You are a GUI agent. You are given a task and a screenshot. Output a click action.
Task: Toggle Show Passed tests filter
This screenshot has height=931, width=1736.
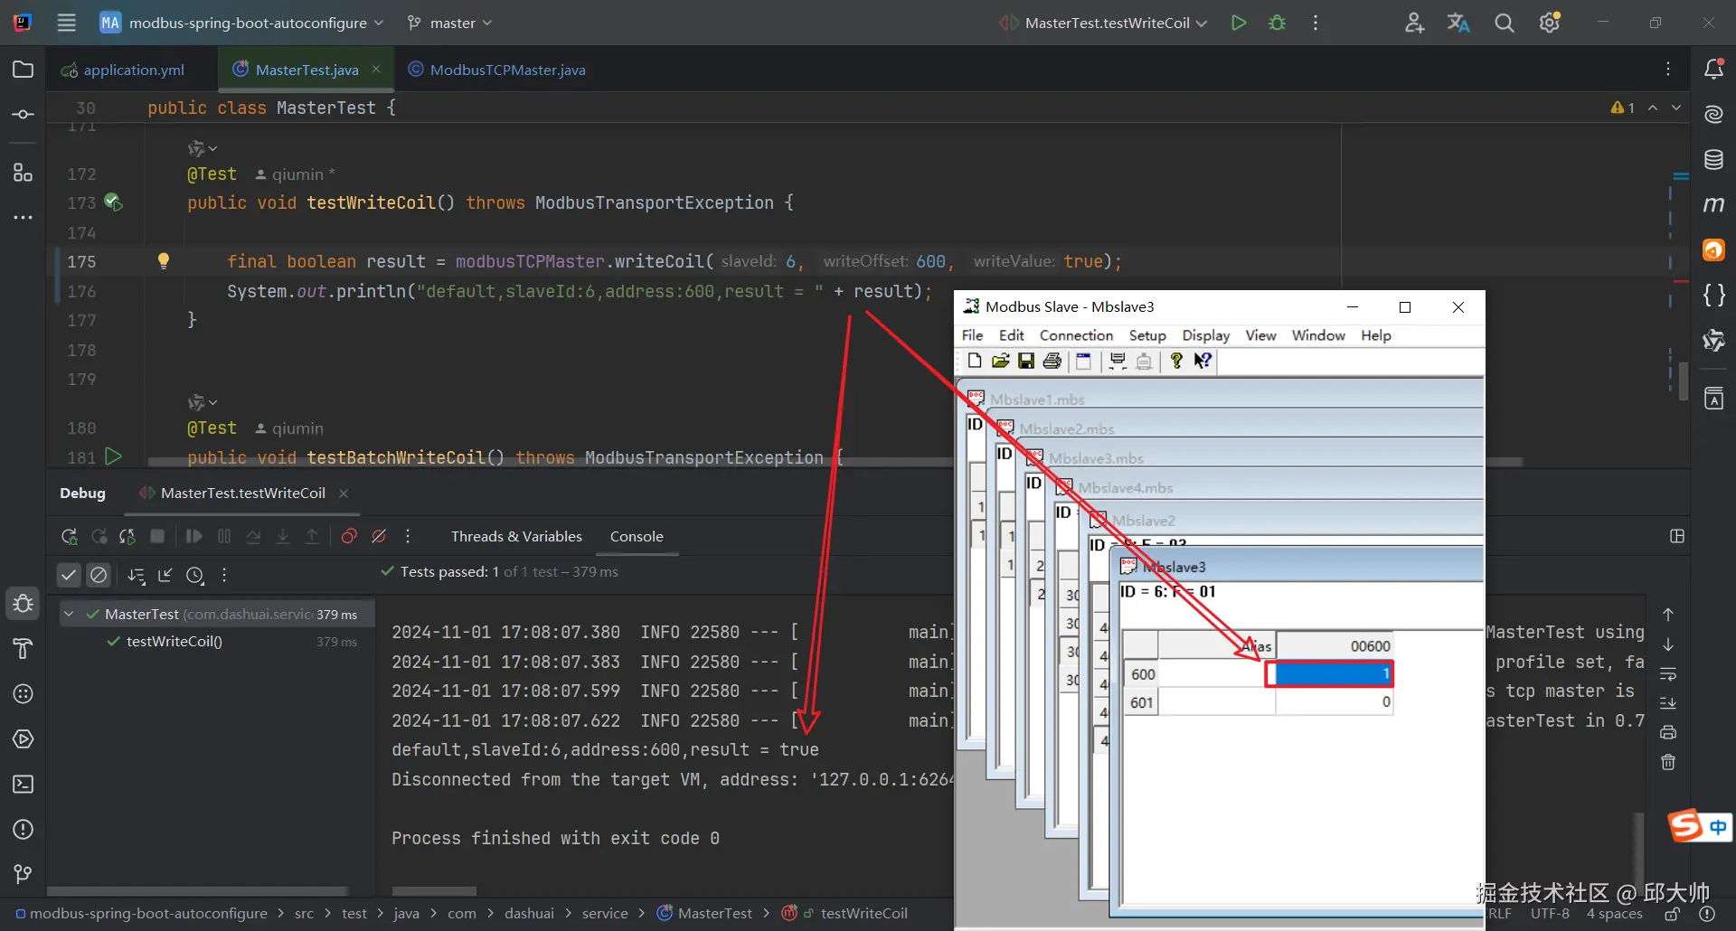click(69, 575)
